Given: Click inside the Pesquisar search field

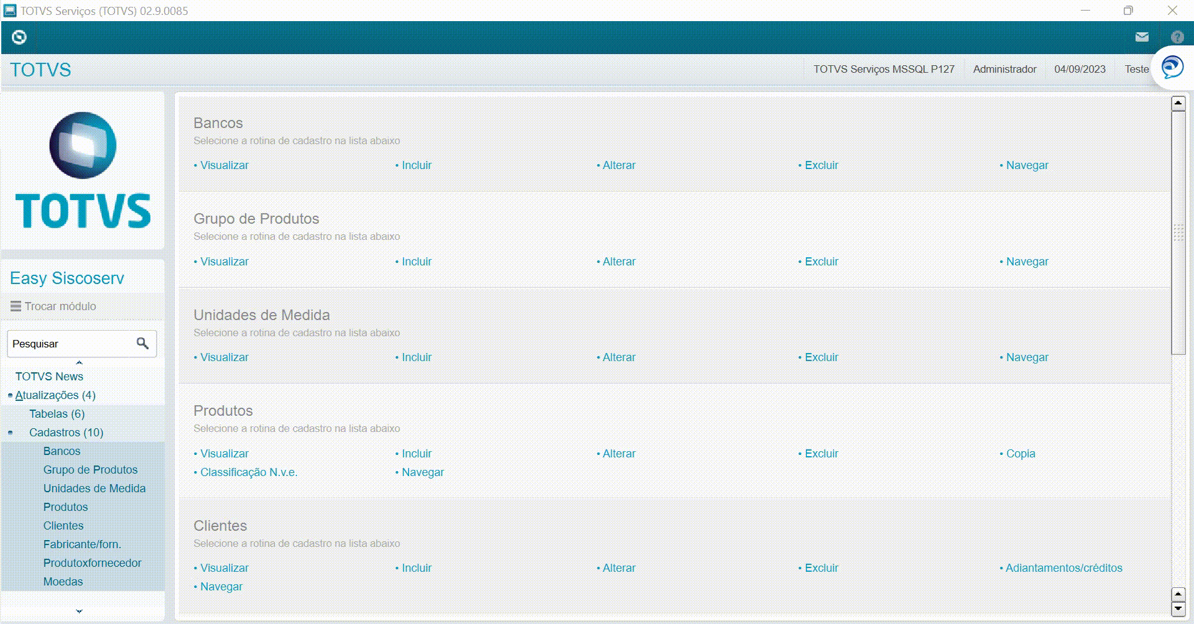Looking at the screenshot, I should point(68,343).
